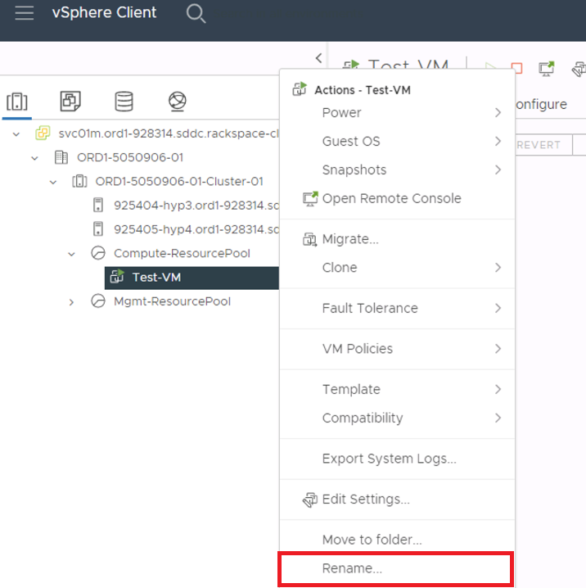Select the Test-VM tree item

[x=192, y=278]
